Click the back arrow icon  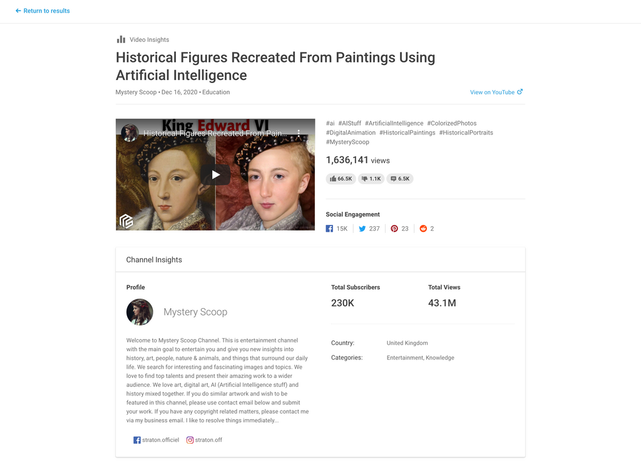point(18,11)
